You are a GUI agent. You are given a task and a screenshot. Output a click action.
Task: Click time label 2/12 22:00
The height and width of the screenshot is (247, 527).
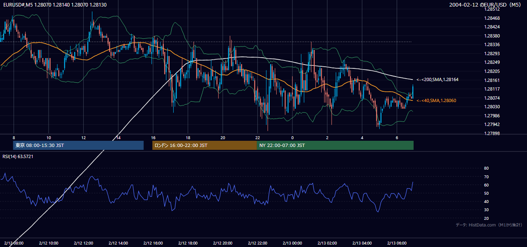pos(258,243)
